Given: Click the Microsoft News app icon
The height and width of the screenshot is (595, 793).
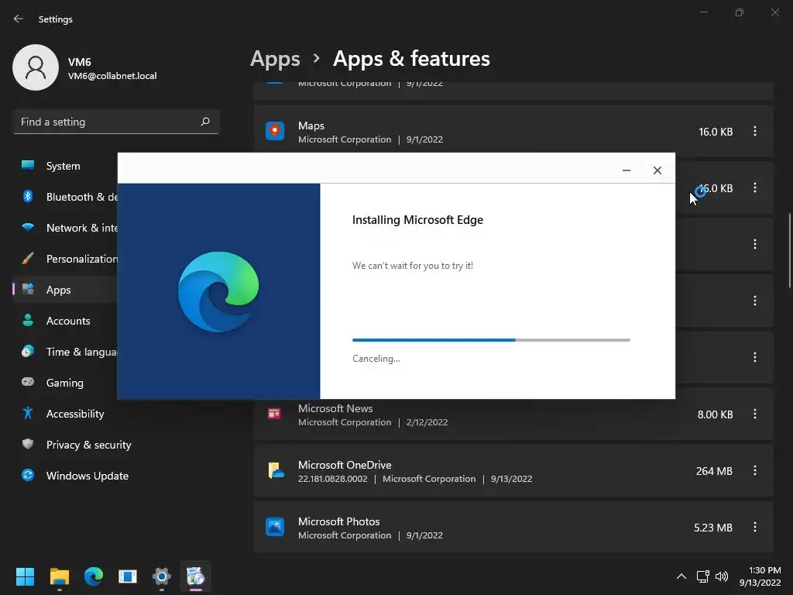Looking at the screenshot, I should (x=275, y=414).
